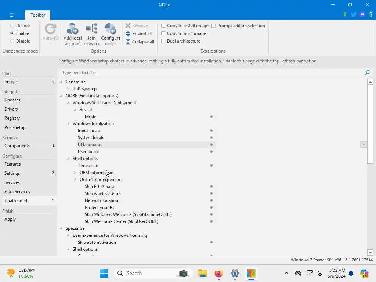Open Copilot preview icon
Screen dimensions: 376x282
[x=364, y=273]
